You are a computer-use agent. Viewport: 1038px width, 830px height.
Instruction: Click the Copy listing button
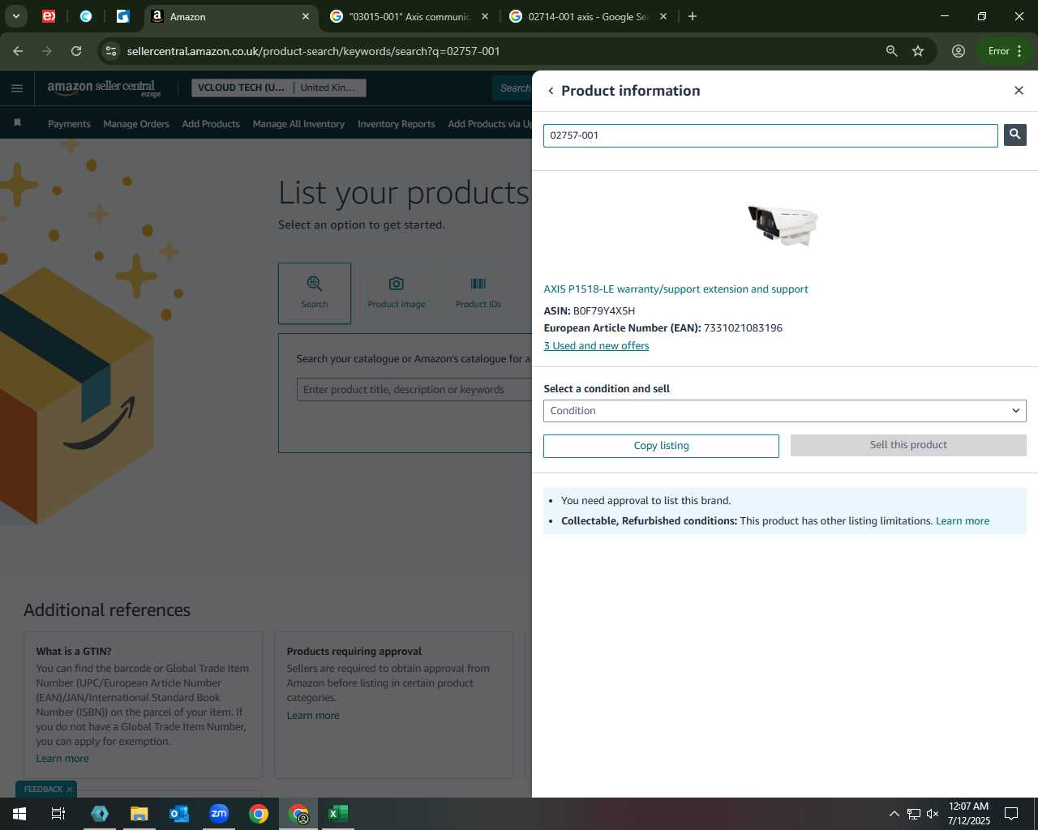[661, 446]
